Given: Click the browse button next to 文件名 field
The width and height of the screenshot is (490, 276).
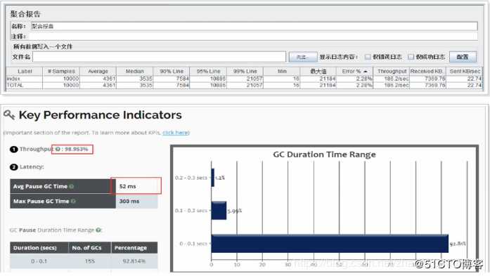Looking at the screenshot, I should pos(302,57).
